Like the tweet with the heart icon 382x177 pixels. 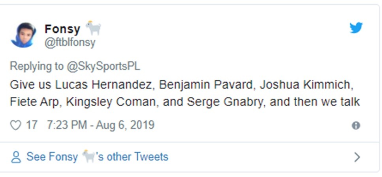pyautogui.click(x=15, y=125)
